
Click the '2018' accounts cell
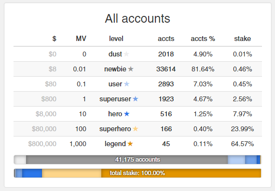point(166,54)
